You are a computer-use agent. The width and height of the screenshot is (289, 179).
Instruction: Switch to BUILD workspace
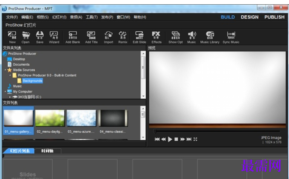[x=228, y=17]
